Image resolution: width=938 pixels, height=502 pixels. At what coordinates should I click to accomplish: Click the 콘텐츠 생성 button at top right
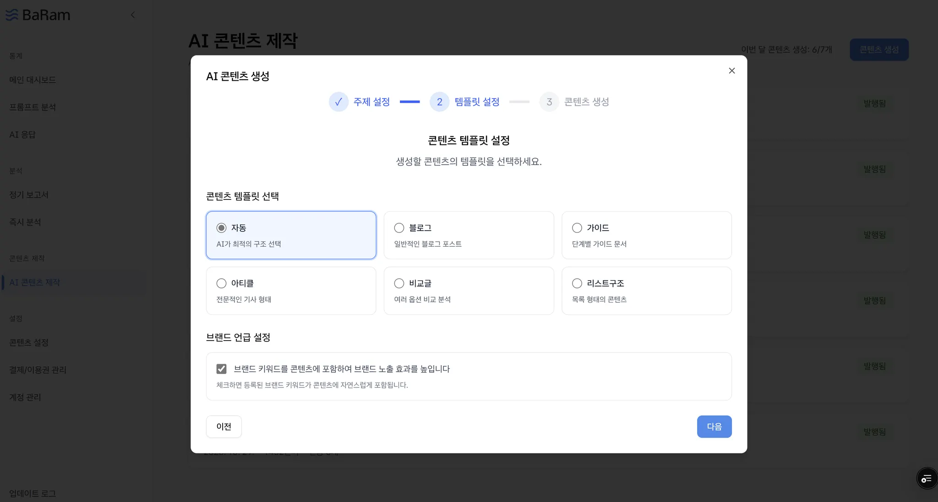(x=878, y=50)
